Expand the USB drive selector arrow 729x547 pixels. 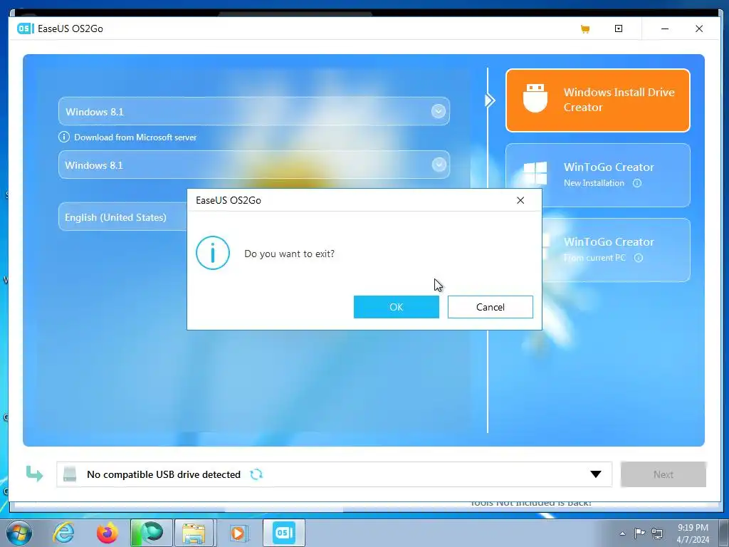pos(596,474)
